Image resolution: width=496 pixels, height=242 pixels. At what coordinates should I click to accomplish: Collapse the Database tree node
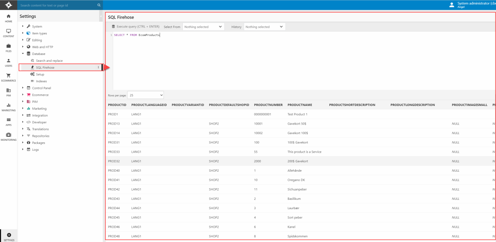(23, 54)
